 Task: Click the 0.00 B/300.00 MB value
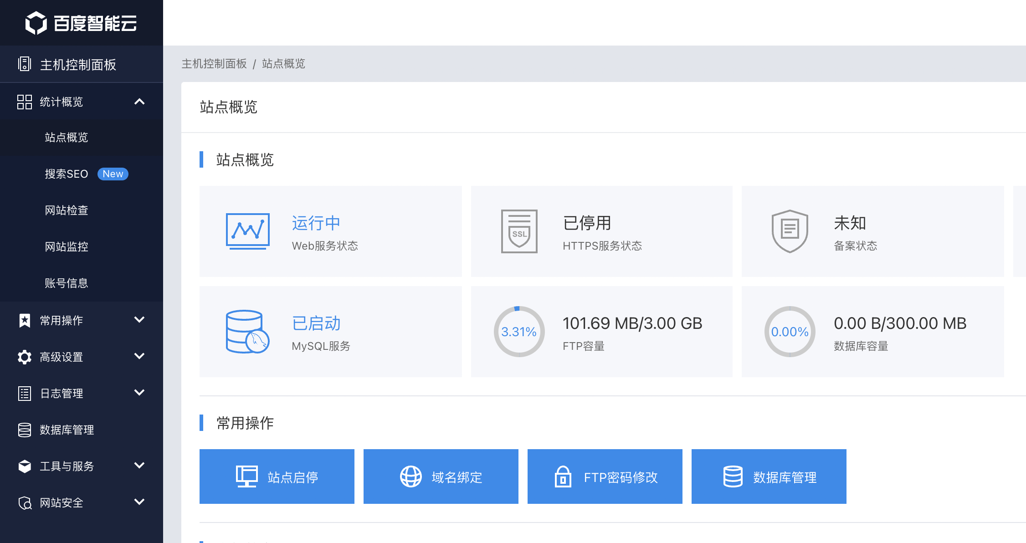point(900,323)
